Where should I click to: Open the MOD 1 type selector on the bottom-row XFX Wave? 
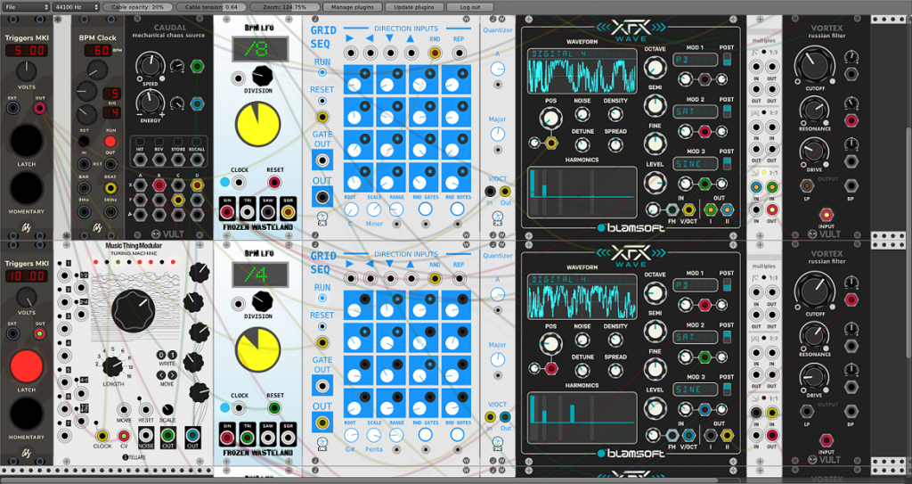tap(696, 285)
